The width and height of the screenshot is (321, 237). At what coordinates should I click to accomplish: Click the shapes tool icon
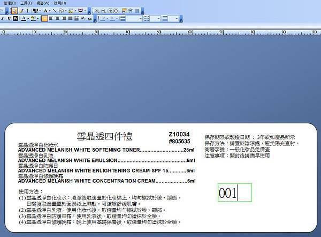click(x=61, y=11)
